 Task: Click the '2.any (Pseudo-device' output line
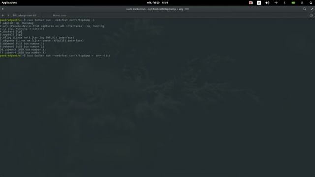click(53, 26)
